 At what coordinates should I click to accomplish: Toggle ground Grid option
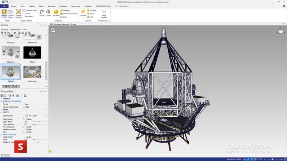[90, 17]
